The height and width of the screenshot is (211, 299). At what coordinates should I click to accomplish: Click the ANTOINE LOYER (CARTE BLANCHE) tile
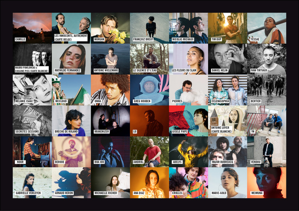(x=228, y=121)
